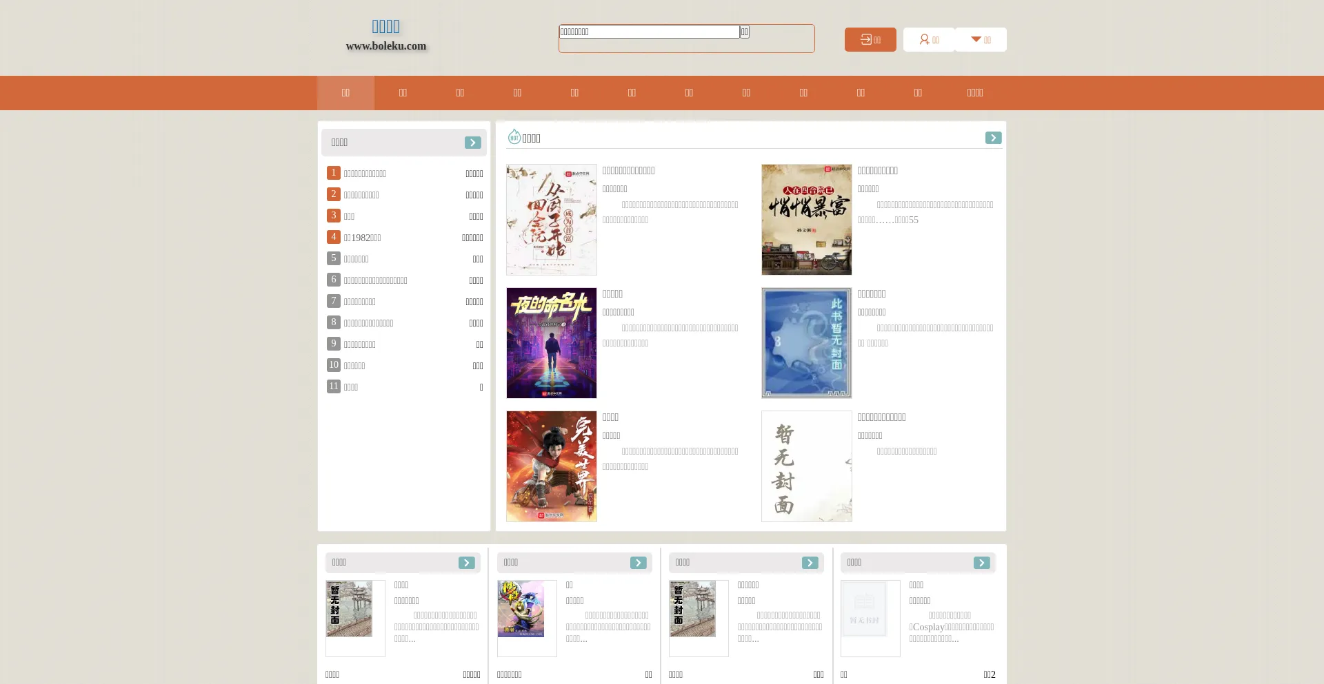Screen dimensions: 1324x684
Task: Open the 夜的命名术 neon city book cover
Action: click(x=552, y=343)
